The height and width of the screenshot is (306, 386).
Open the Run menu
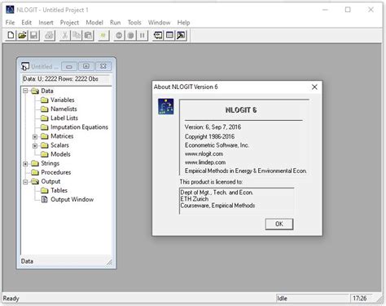[x=115, y=23]
